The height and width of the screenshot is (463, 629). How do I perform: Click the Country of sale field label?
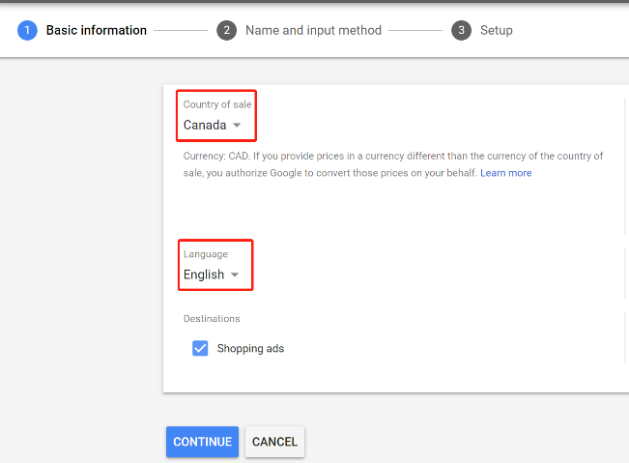point(217,104)
